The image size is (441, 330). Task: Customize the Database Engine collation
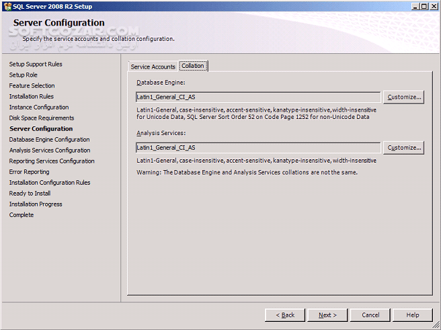click(x=404, y=97)
